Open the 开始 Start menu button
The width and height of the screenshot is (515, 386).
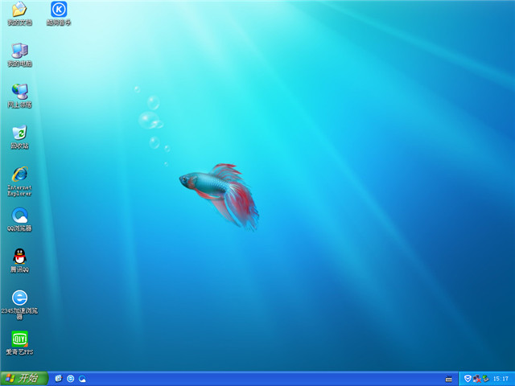pos(24,379)
